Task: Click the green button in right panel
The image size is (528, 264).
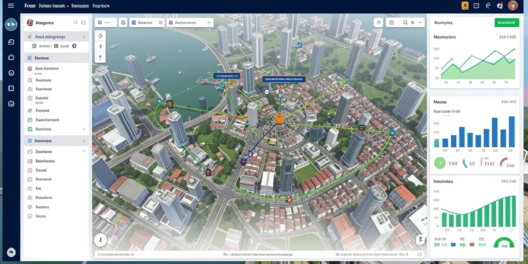Action: tap(506, 23)
